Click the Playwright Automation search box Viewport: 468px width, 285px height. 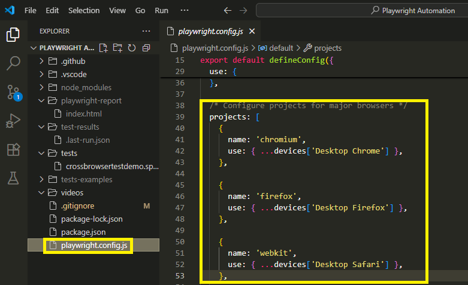(x=362, y=10)
